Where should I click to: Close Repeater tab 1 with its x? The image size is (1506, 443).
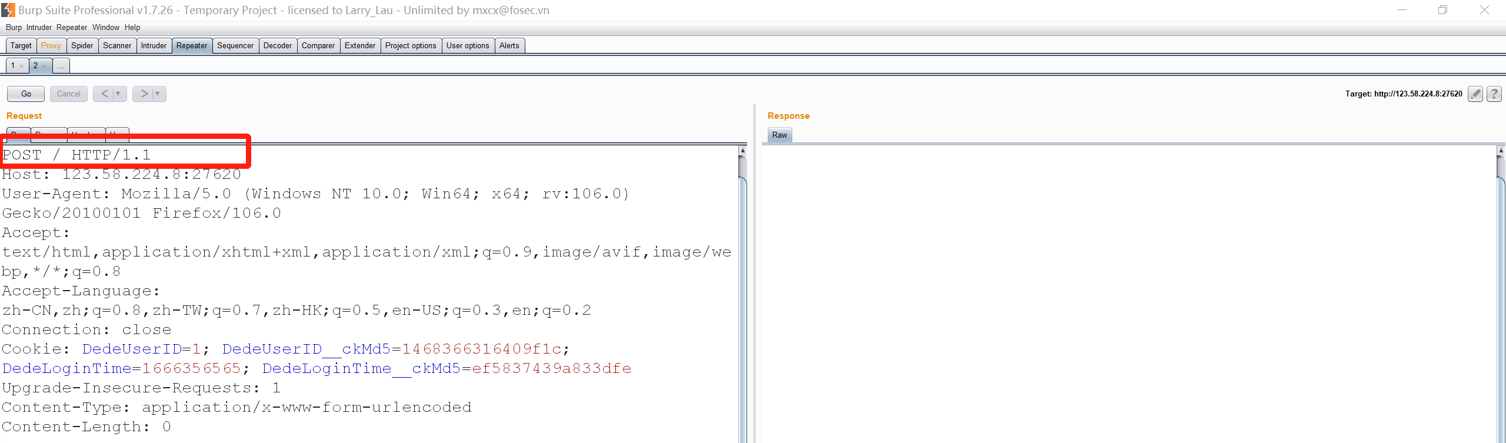pyautogui.click(x=22, y=66)
